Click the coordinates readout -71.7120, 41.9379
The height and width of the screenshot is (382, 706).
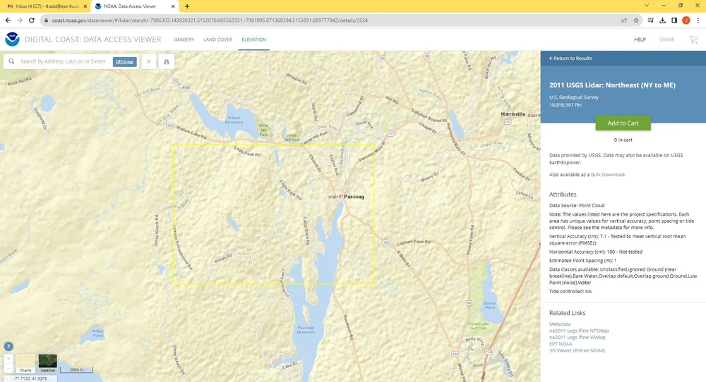(30, 379)
